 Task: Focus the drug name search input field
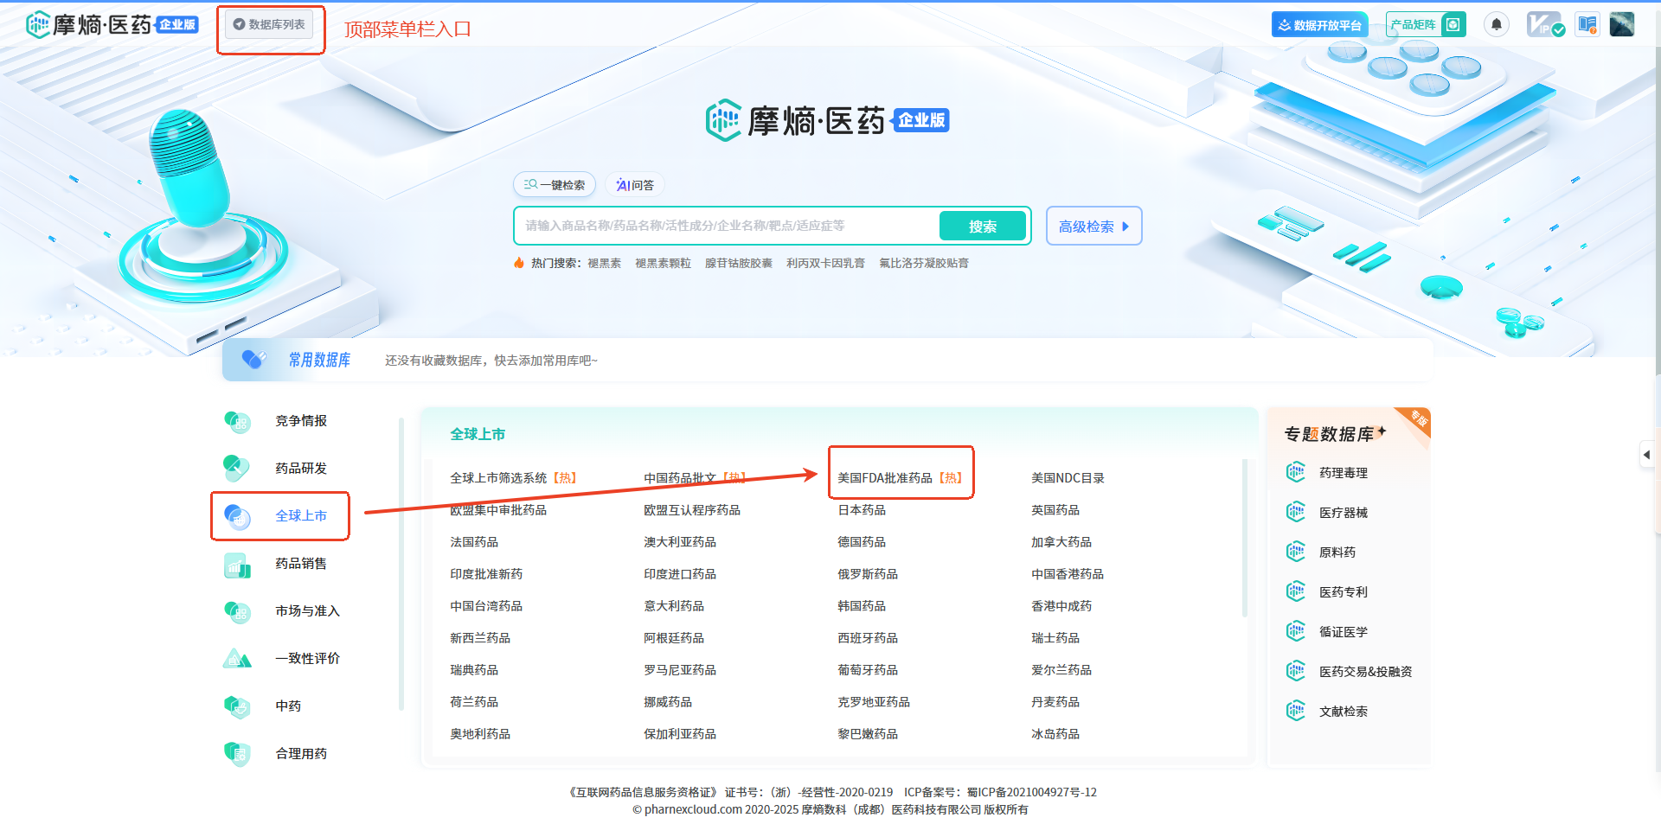[x=727, y=226]
